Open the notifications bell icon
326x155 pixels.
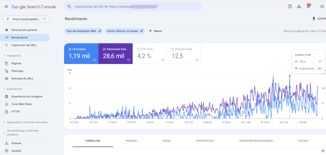point(308,6)
